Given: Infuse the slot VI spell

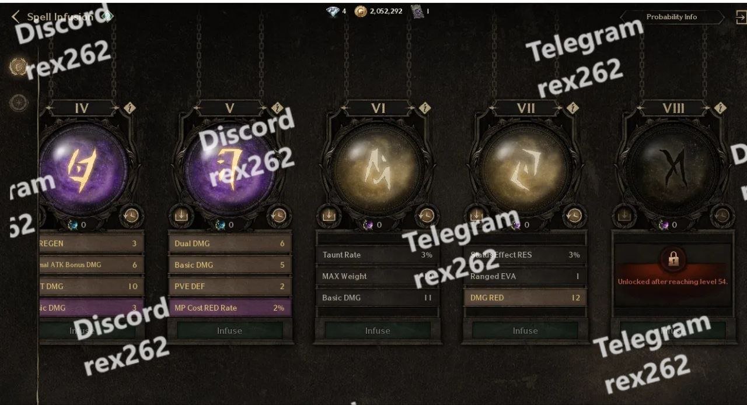Looking at the screenshot, I should point(378,330).
